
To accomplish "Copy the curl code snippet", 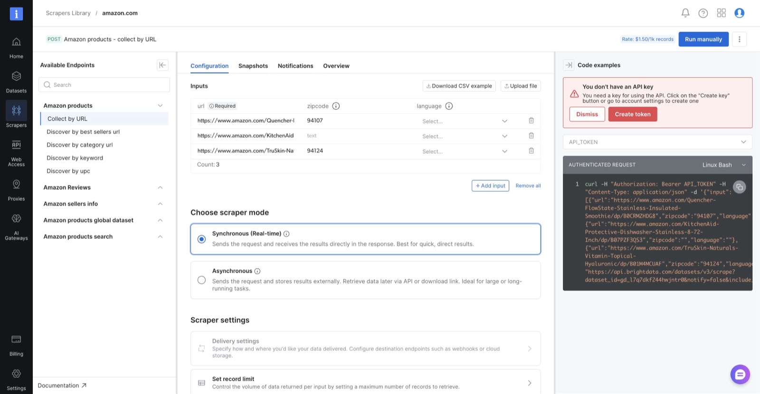I will tap(739, 187).
